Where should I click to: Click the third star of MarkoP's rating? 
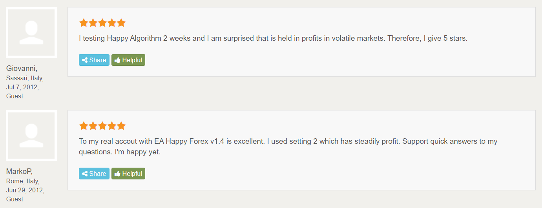[x=102, y=126]
